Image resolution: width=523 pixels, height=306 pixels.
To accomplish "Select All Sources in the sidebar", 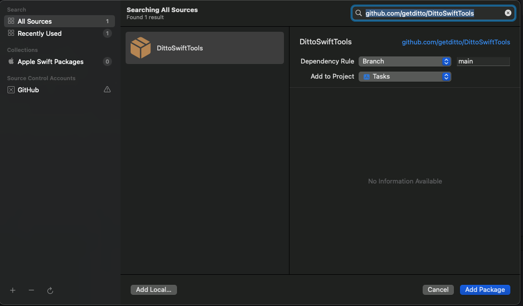I will 60,21.
